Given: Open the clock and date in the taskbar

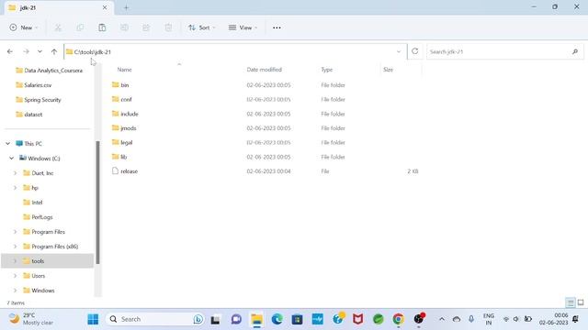Looking at the screenshot, I should (x=553, y=319).
